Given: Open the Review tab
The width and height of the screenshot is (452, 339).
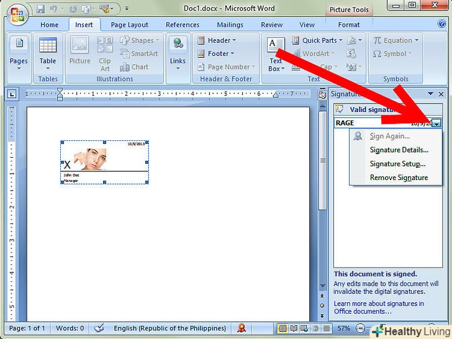Looking at the screenshot, I should [271, 25].
